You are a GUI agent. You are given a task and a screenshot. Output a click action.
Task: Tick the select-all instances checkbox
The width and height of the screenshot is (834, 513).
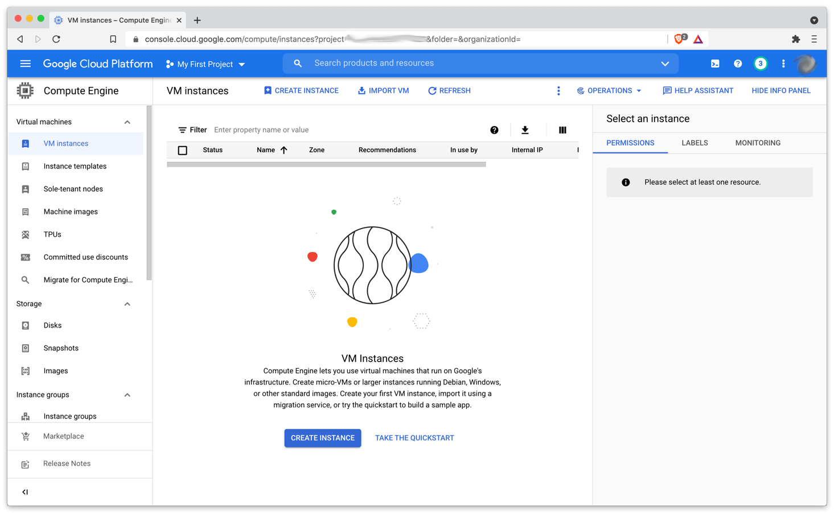pos(182,150)
